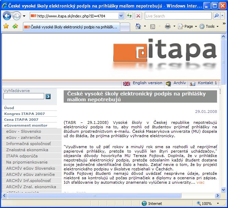The image size is (228, 208).
Task: Click the article date 29.01.2008
Action: click(206, 112)
